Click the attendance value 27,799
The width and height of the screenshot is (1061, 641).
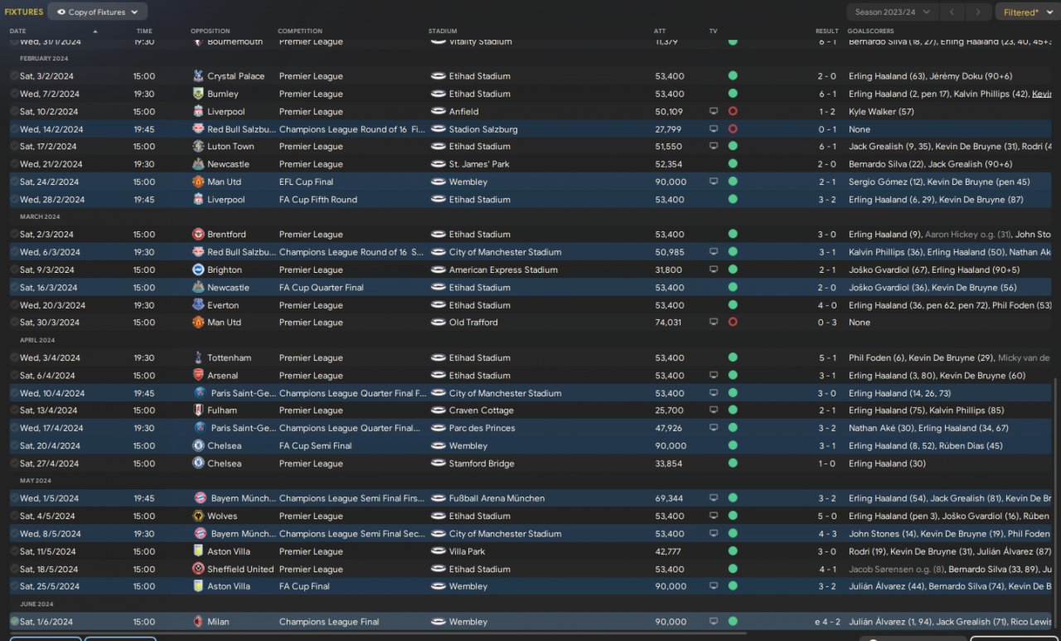click(x=670, y=129)
